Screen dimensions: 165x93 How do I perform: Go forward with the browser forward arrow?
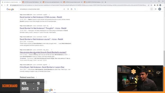point(5,5)
